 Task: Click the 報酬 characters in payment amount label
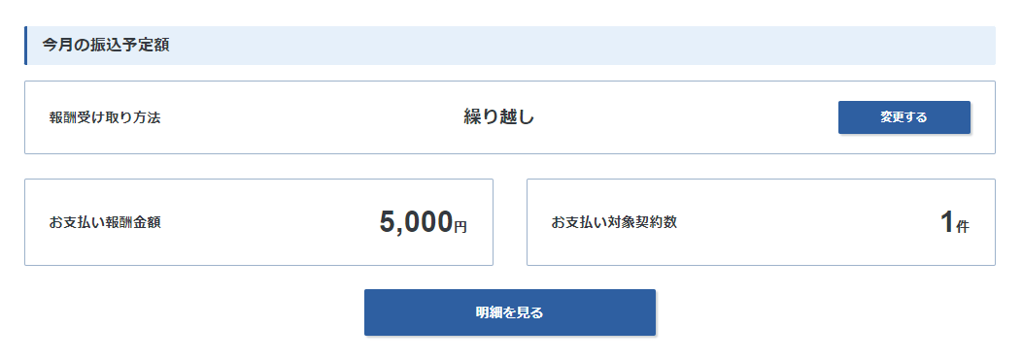point(119,222)
